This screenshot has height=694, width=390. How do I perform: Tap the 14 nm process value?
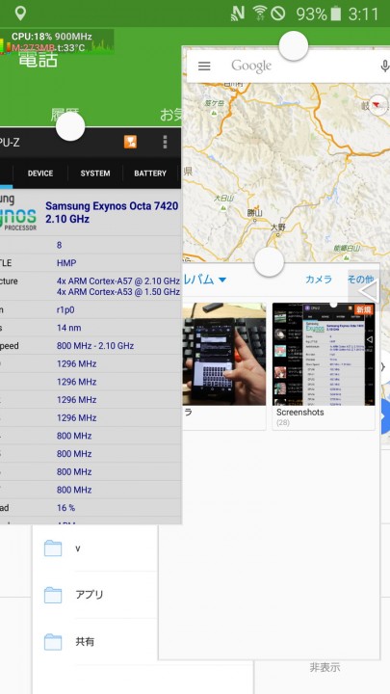coord(69,328)
